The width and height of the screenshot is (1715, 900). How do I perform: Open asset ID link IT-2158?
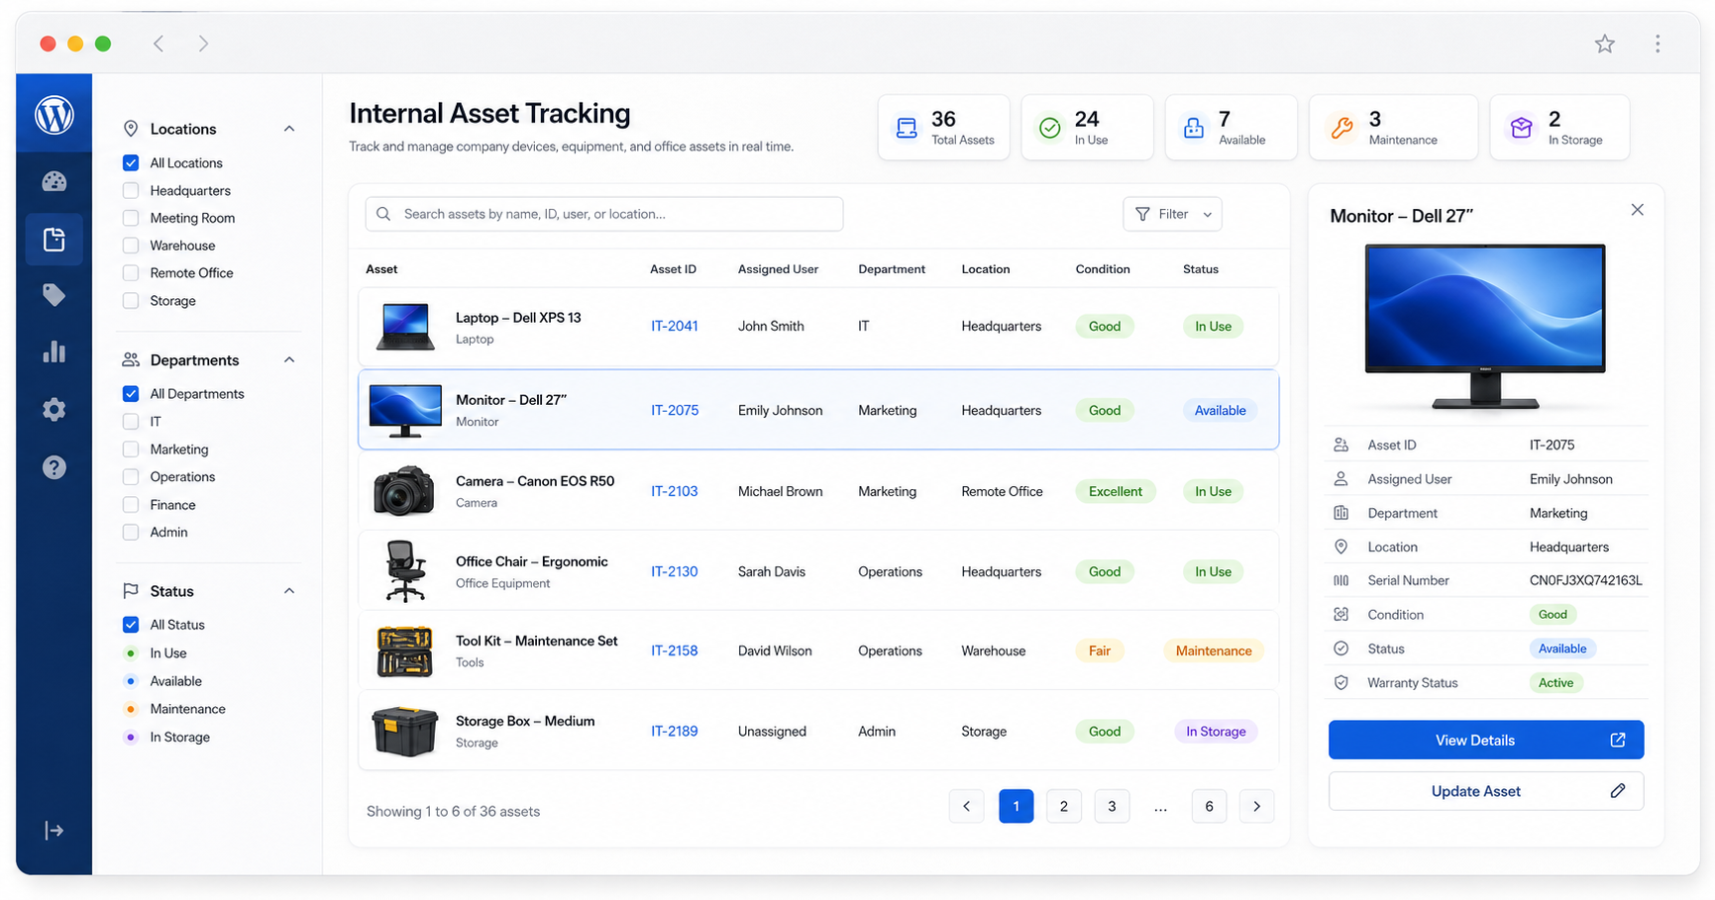click(674, 650)
